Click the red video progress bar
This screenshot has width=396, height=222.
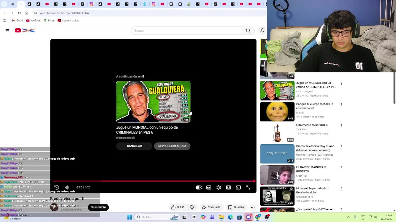(153, 181)
